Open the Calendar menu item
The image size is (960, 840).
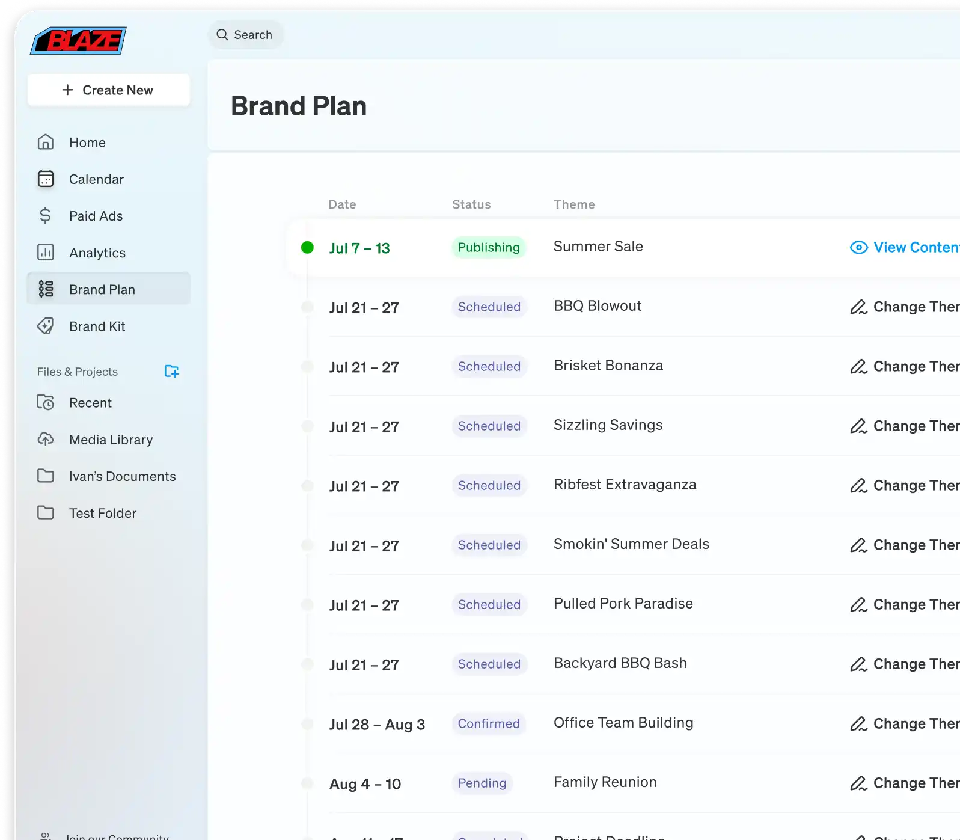[109, 179]
